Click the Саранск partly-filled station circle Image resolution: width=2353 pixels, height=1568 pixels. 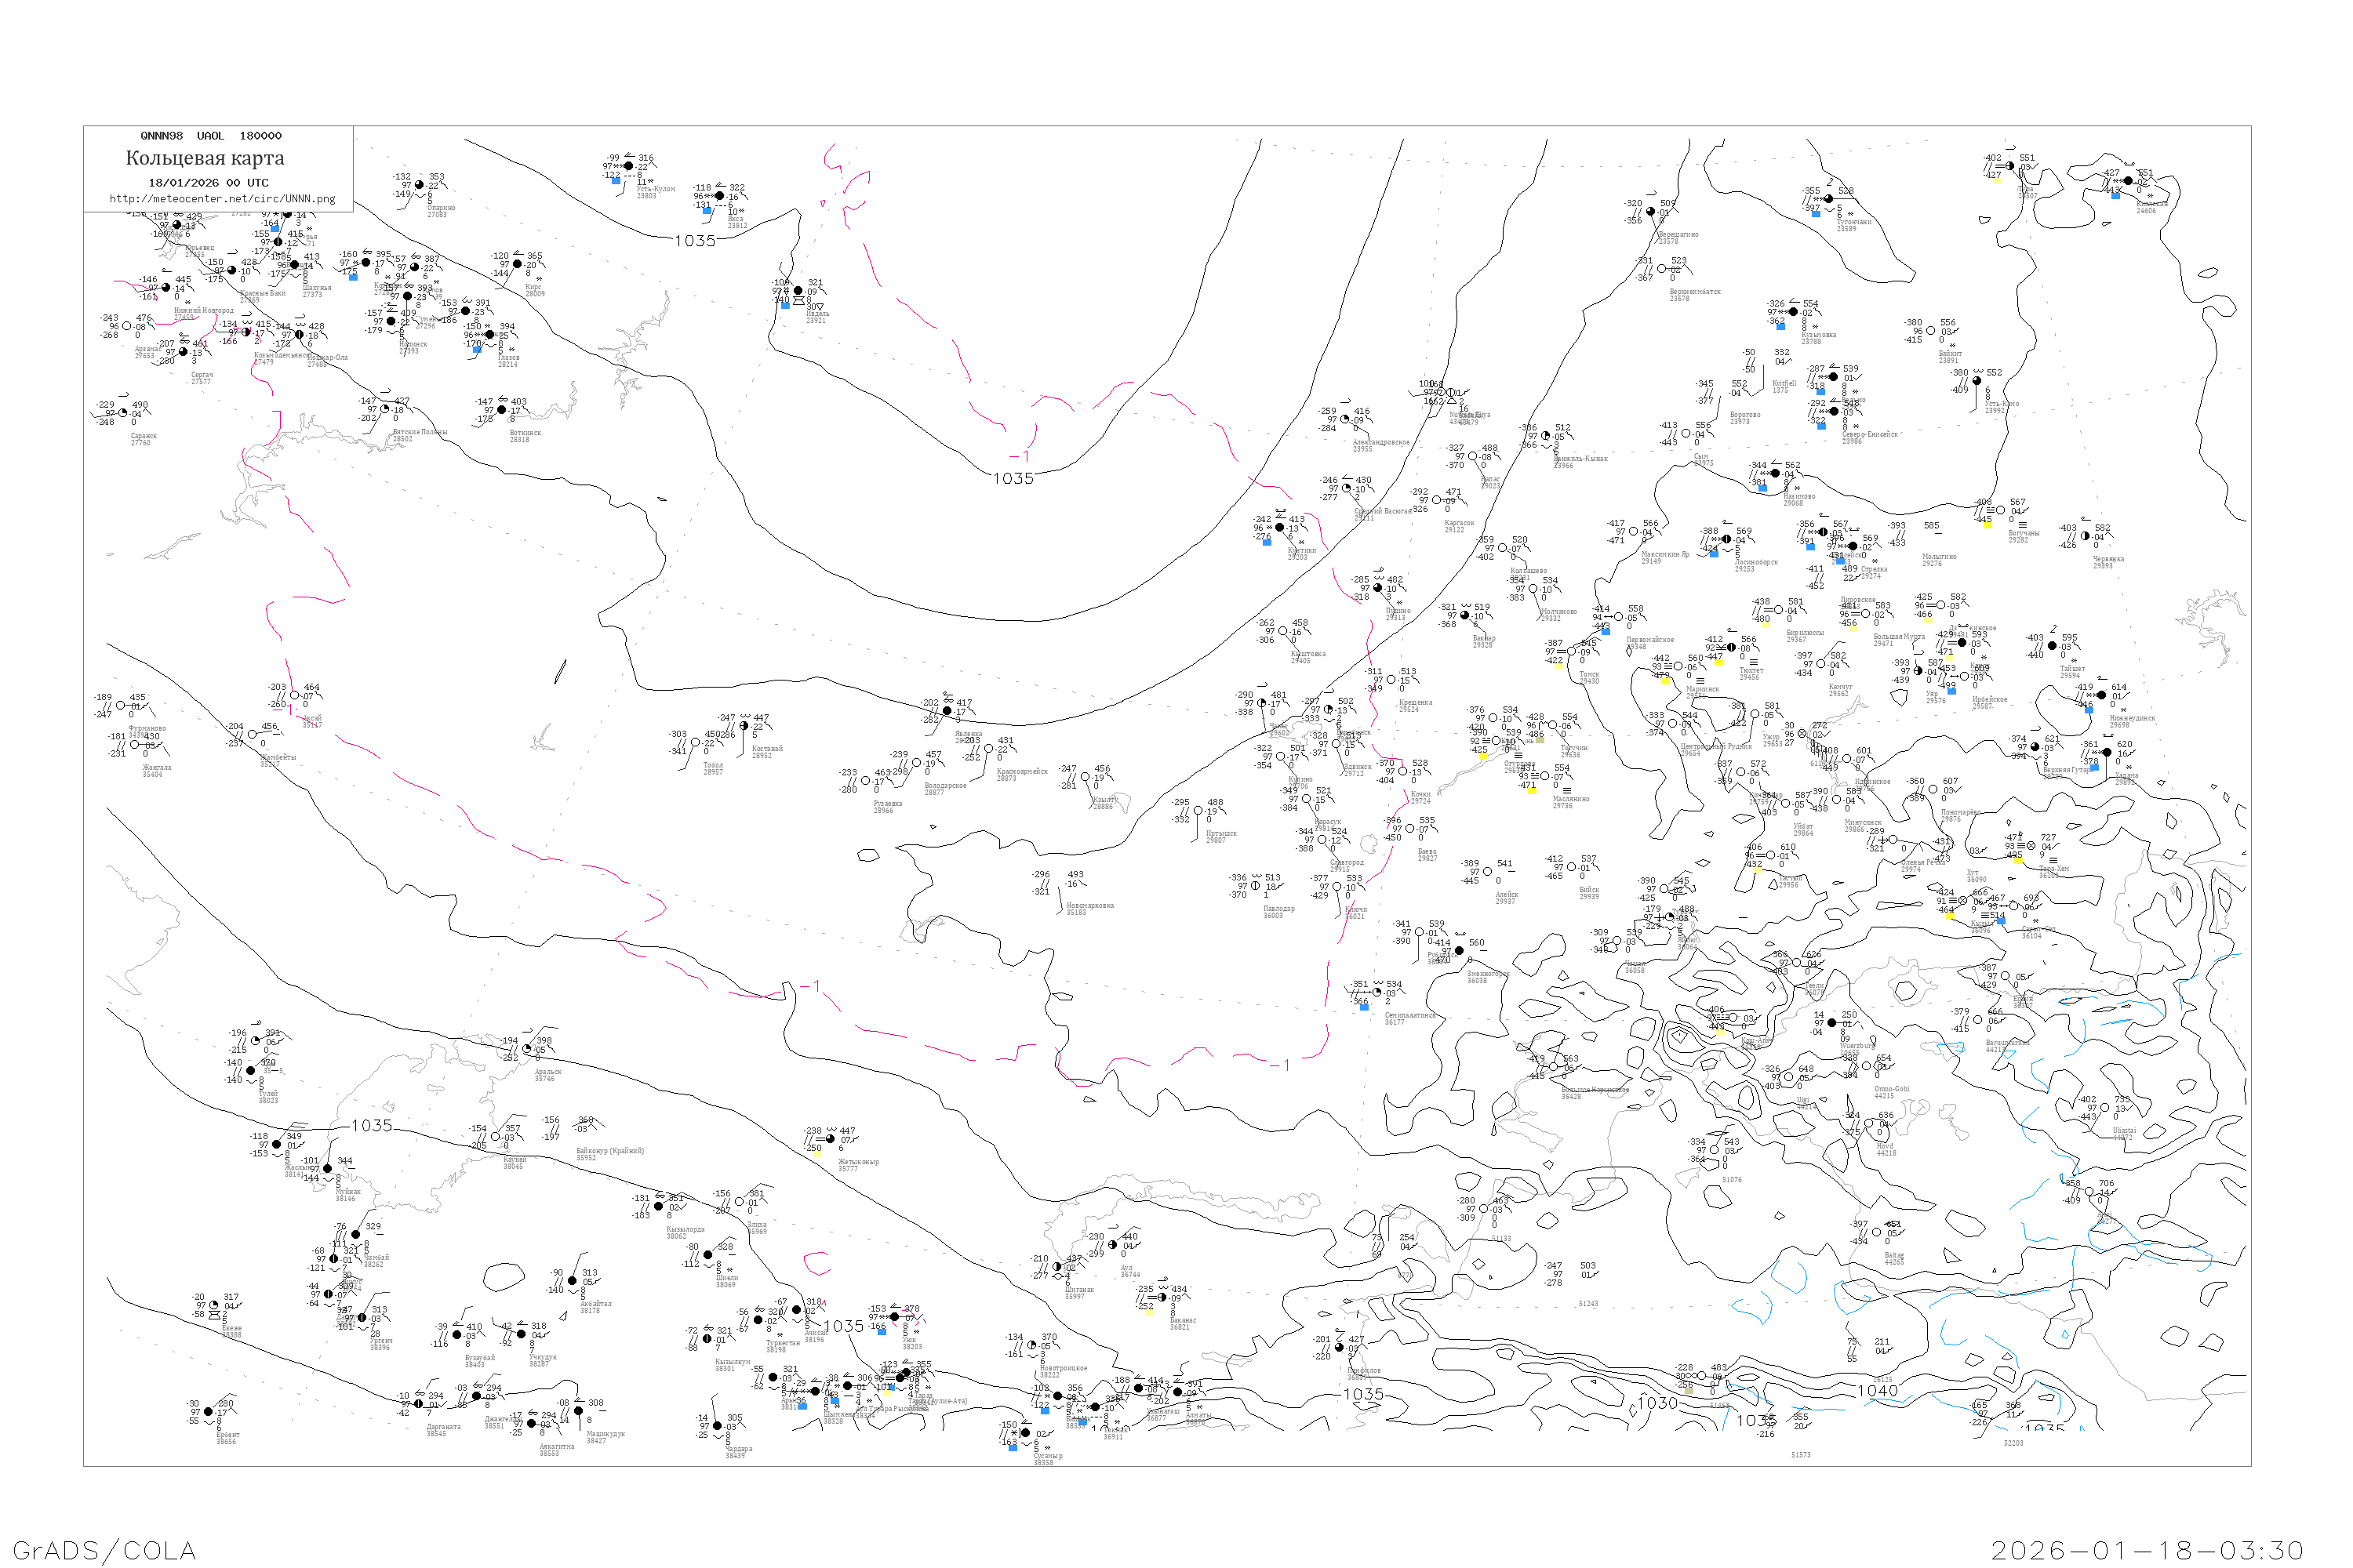point(123,413)
